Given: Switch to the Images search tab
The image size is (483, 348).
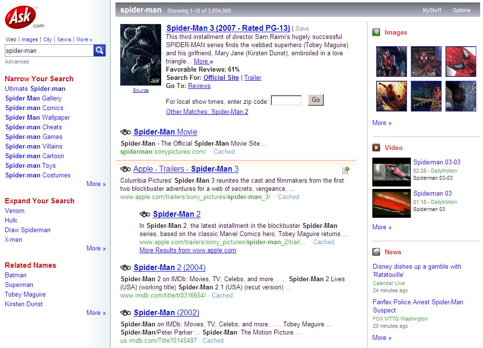Looking at the screenshot, I should 29,39.
